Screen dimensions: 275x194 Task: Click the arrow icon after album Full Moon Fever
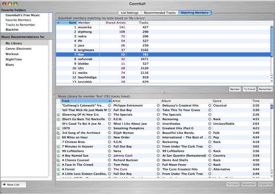coord(209,165)
